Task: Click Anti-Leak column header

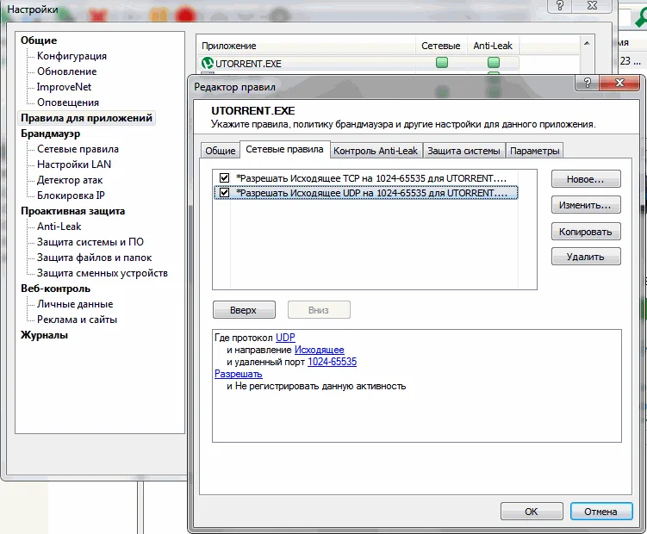Action: point(493,46)
